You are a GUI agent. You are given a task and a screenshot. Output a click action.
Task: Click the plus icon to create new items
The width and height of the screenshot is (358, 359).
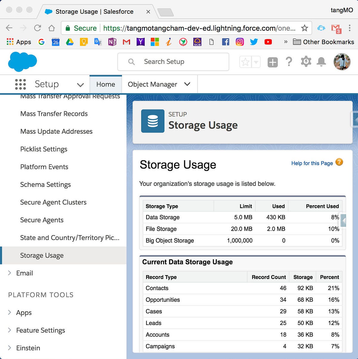tap(272, 62)
